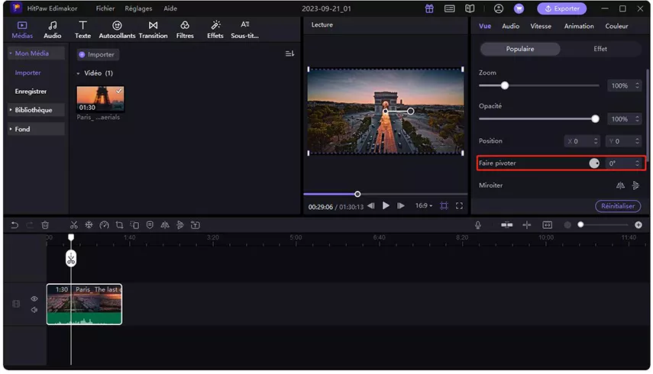Split clip with scissors toolbar icon
This screenshot has height=374, width=653.
pos(74,225)
